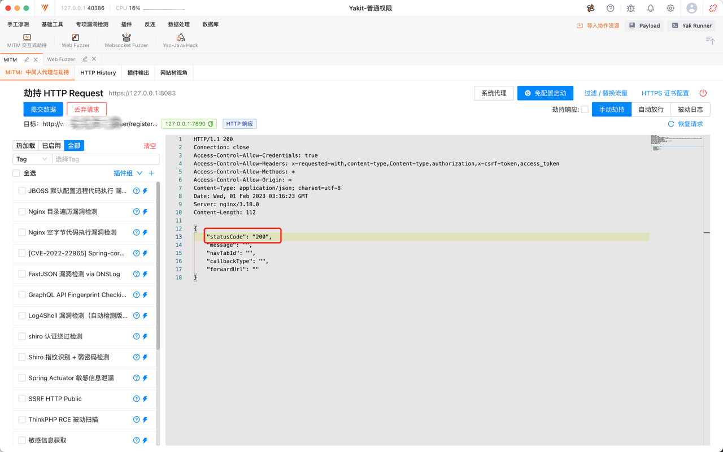This screenshot has width=723, height=452.
Task: Switch to HTTP History tab
Action: click(x=98, y=72)
